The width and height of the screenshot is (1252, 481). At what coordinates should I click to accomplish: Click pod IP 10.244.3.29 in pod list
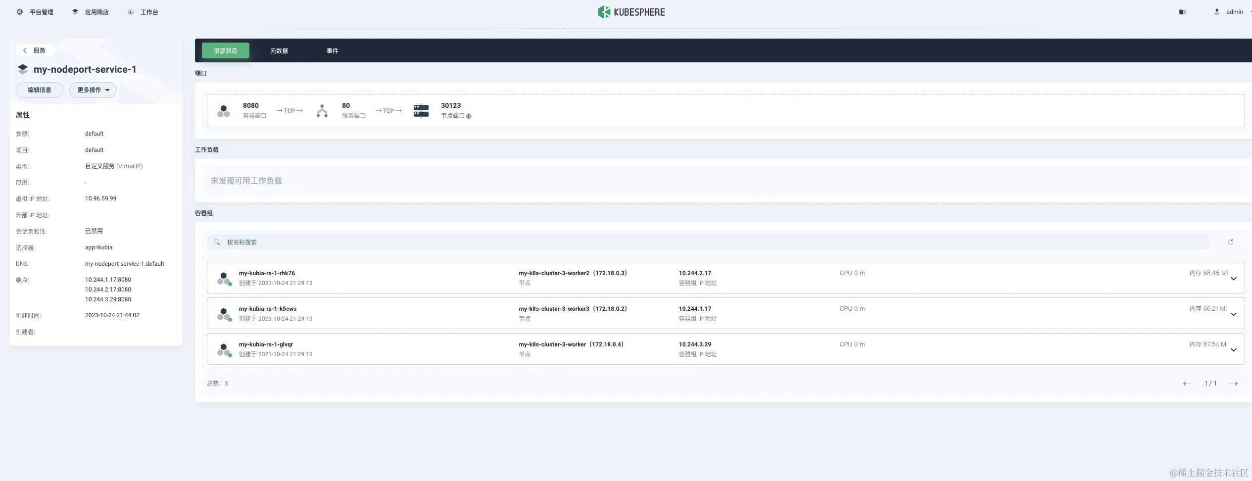pos(695,344)
